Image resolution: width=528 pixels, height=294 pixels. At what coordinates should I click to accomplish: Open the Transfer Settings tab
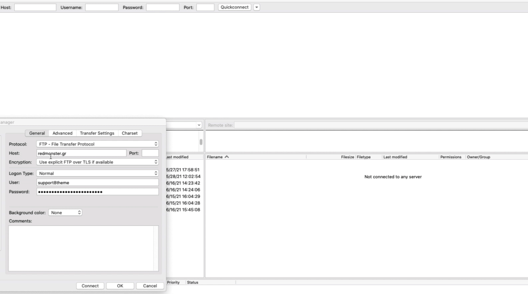97,133
